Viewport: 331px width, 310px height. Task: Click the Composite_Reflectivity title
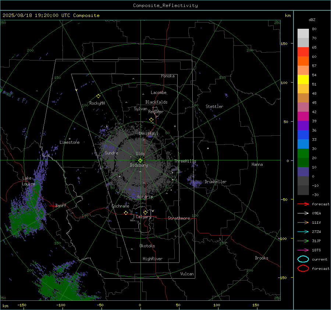point(165,6)
